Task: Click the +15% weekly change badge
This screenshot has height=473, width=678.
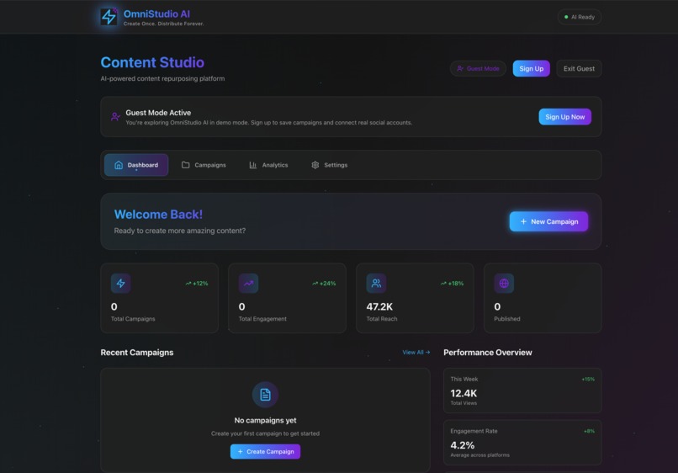Action: [x=588, y=379]
